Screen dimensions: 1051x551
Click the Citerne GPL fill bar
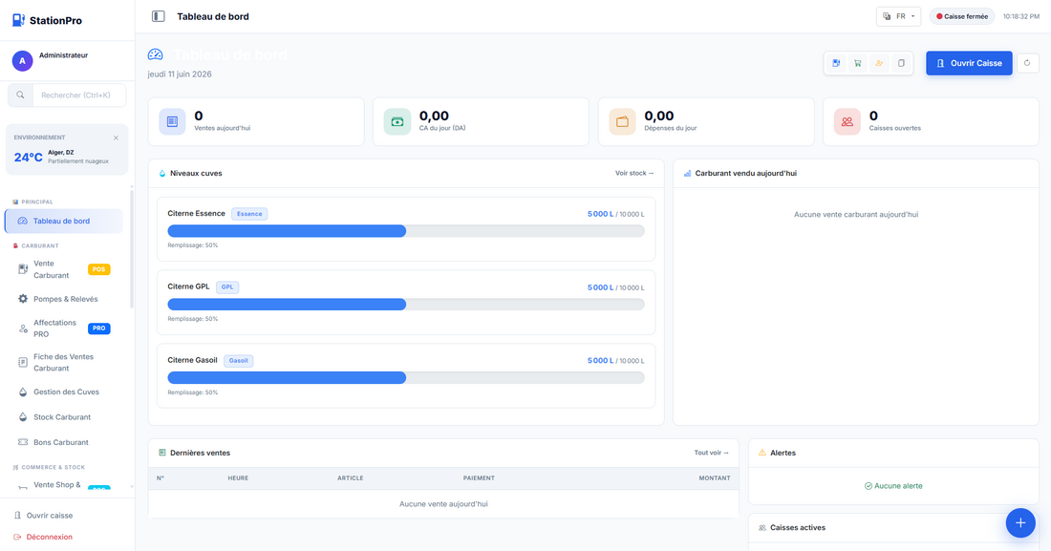click(x=406, y=305)
